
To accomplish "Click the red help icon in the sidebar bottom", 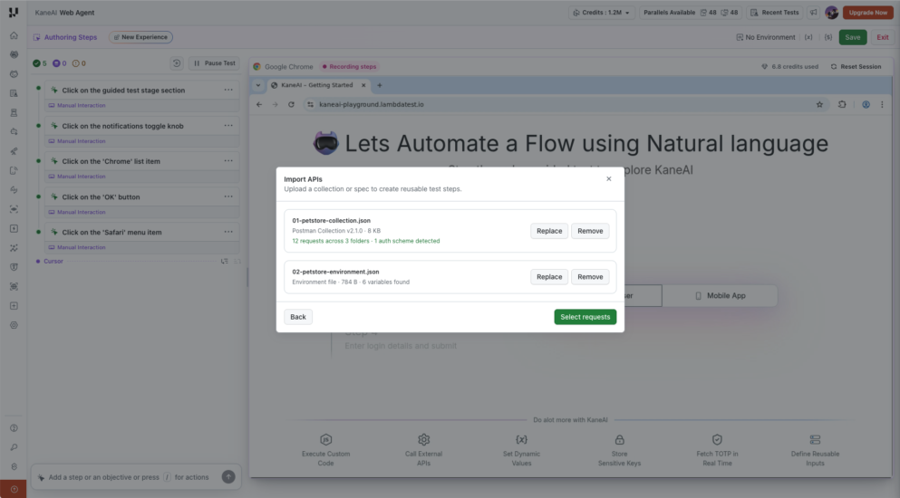I will (x=14, y=489).
